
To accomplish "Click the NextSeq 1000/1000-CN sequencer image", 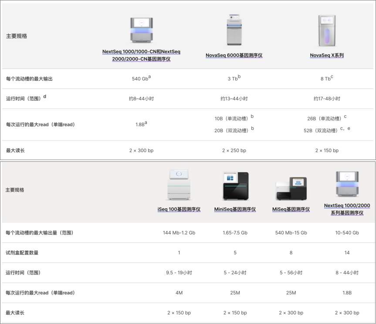I will point(142,31).
